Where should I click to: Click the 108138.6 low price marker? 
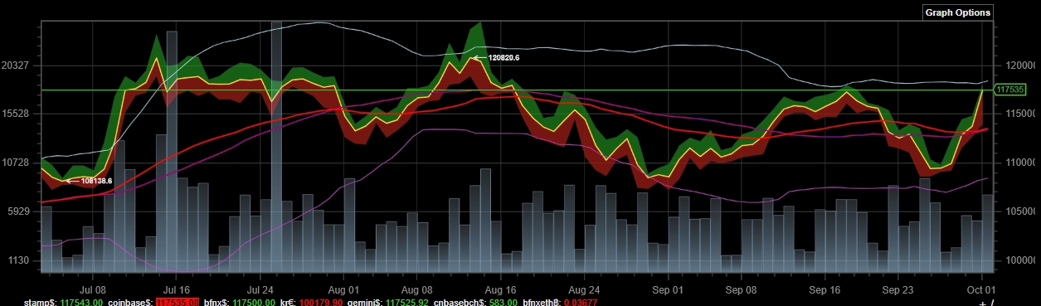[96, 180]
